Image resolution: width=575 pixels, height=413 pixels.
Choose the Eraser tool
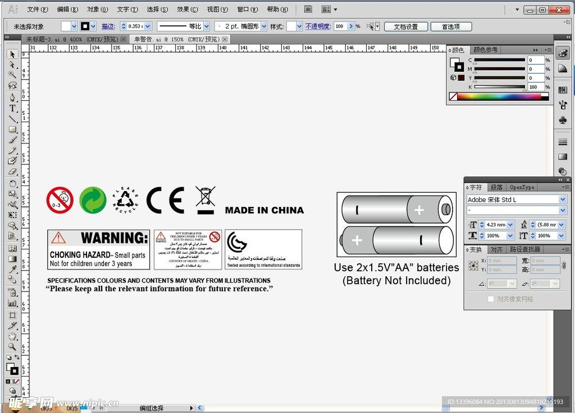pyautogui.click(x=12, y=172)
